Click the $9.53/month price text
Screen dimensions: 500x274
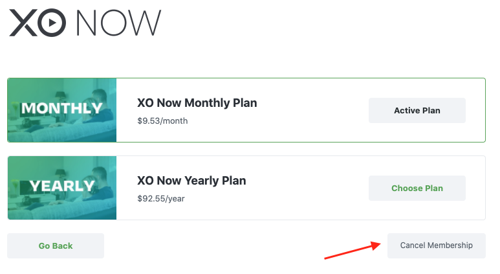coord(162,121)
